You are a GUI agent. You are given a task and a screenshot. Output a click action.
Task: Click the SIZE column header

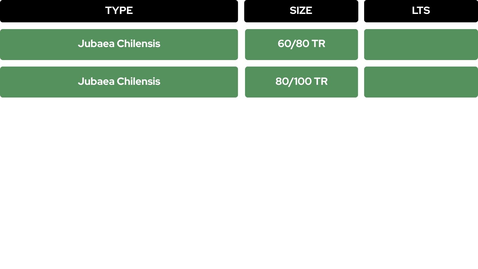pos(301,11)
